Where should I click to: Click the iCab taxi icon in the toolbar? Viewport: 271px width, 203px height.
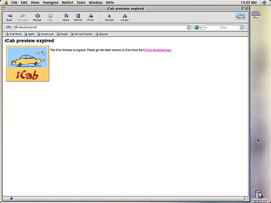pyautogui.click(x=241, y=16)
